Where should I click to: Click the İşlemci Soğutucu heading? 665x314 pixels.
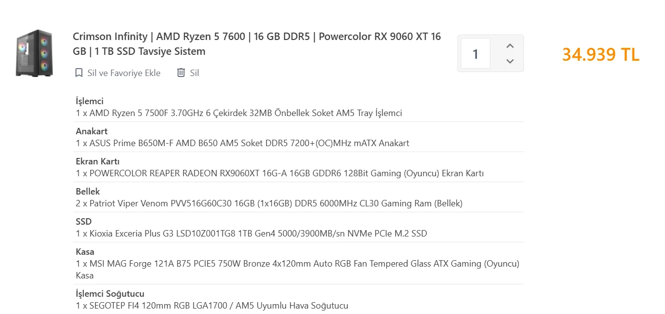(110, 294)
